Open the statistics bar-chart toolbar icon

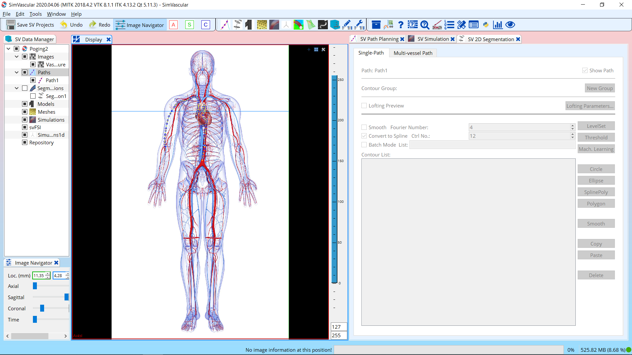point(498,24)
